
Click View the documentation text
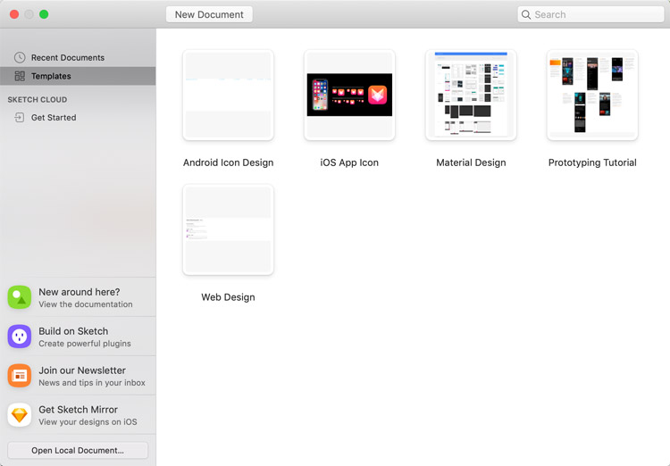point(86,304)
